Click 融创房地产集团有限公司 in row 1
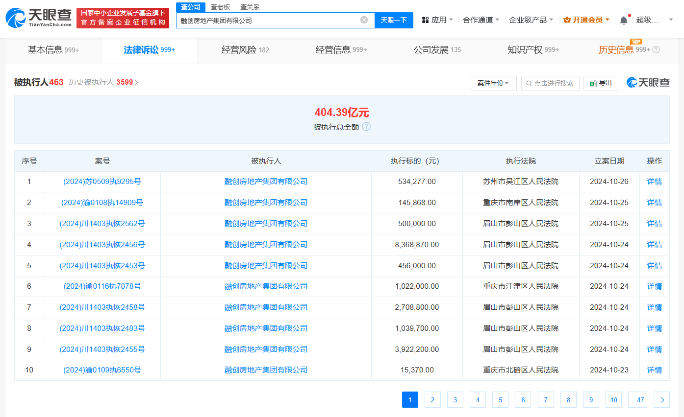This screenshot has height=417, width=684. pyautogui.click(x=266, y=182)
